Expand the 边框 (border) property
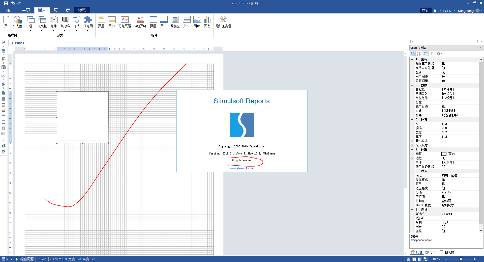 (412, 158)
